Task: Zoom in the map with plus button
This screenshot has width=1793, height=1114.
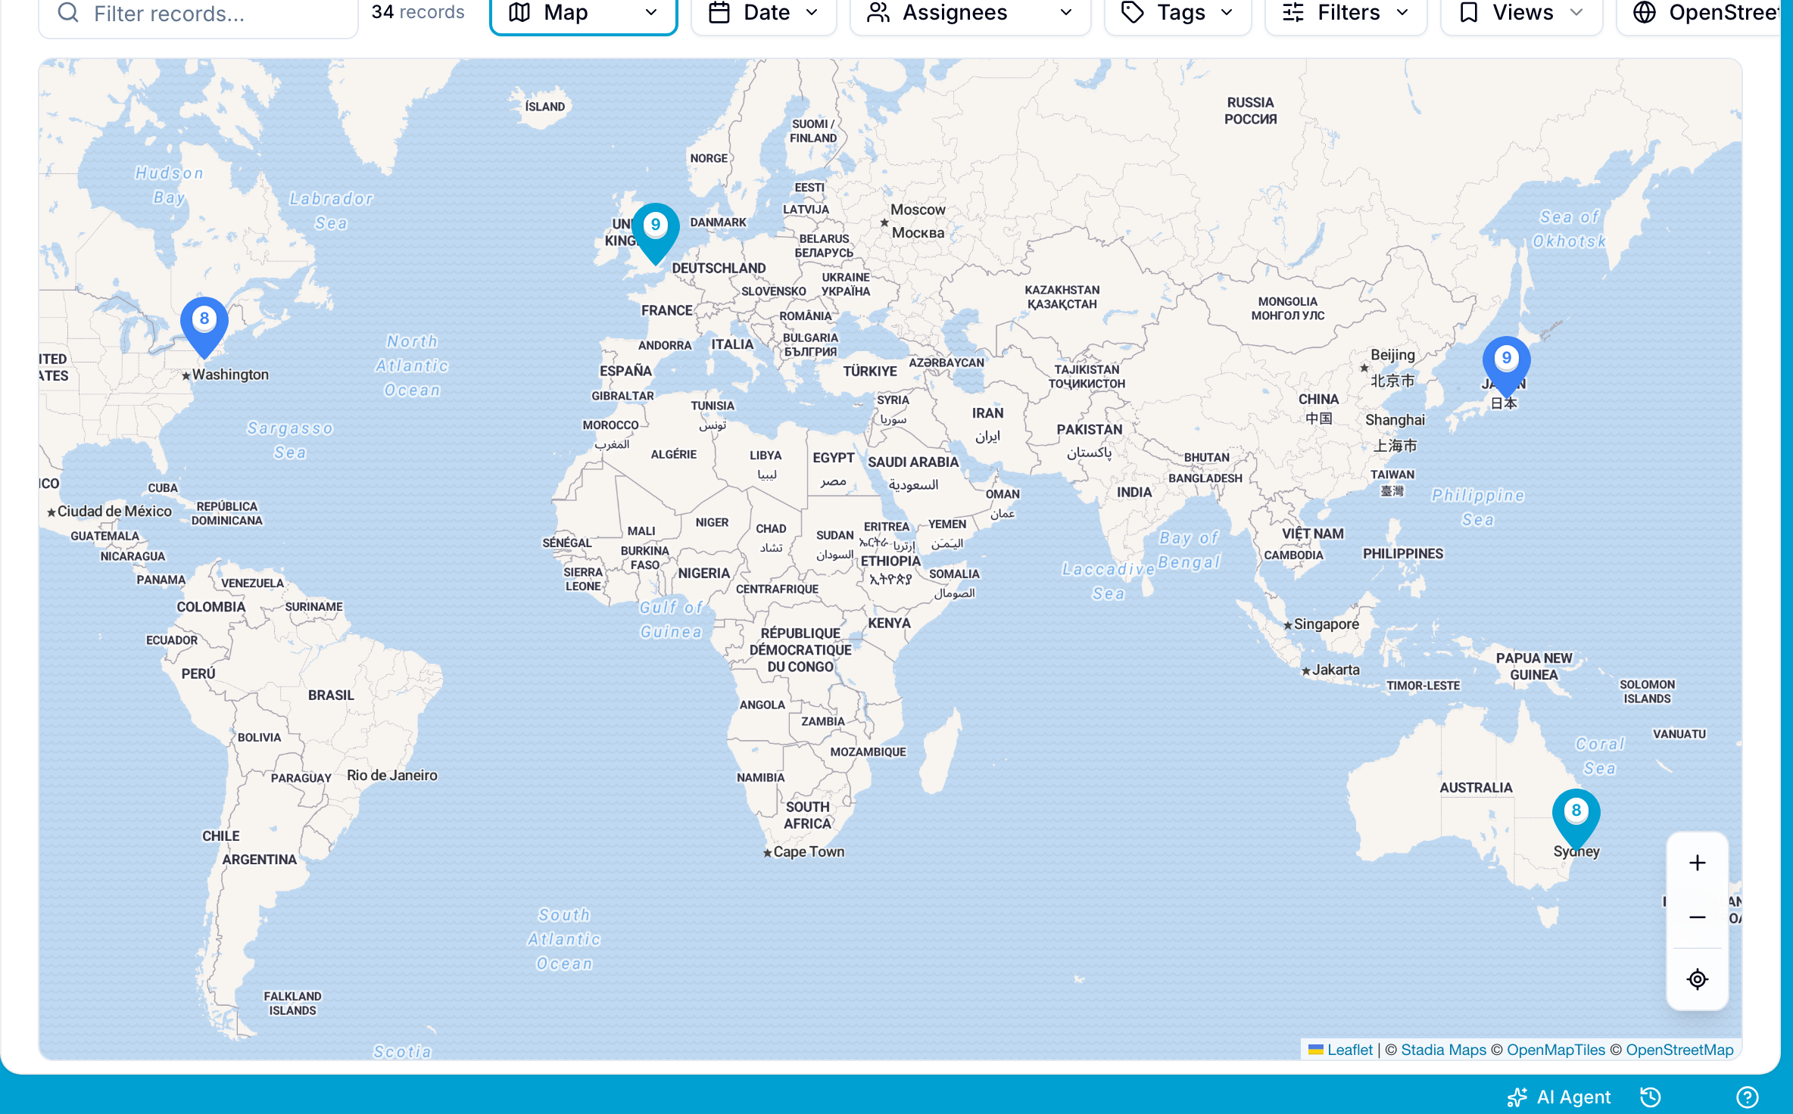Action: (1698, 863)
